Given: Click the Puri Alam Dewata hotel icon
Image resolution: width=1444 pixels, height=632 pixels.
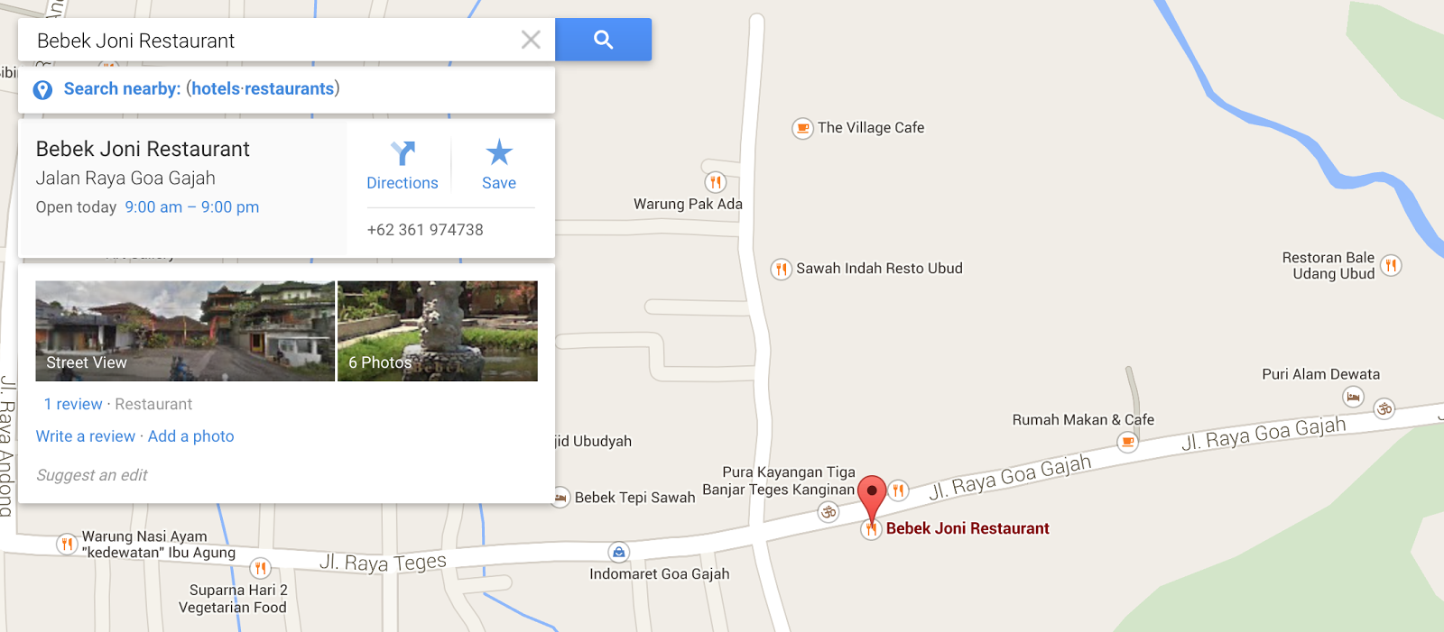Looking at the screenshot, I should [1353, 397].
